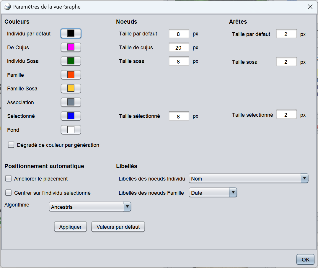
Task: Confirm with the OK button
Action: tap(305, 259)
